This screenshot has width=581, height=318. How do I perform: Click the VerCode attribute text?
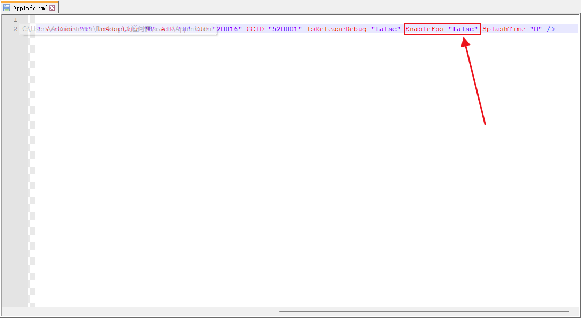click(60, 29)
